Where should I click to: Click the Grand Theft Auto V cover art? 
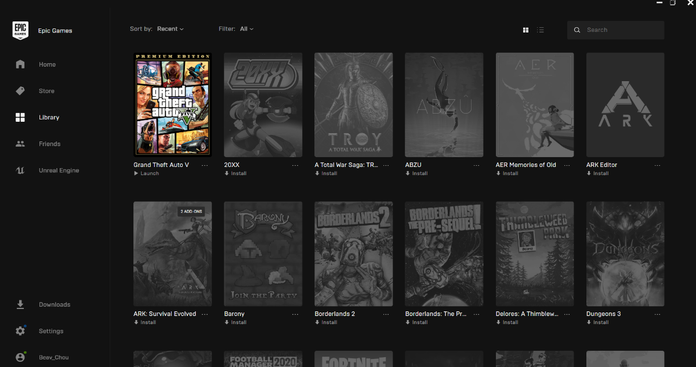[x=173, y=105]
